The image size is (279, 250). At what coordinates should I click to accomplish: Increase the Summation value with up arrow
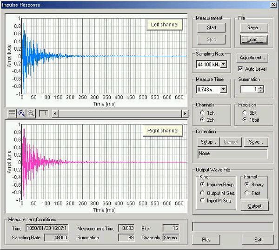pyautogui.click(x=260, y=87)
